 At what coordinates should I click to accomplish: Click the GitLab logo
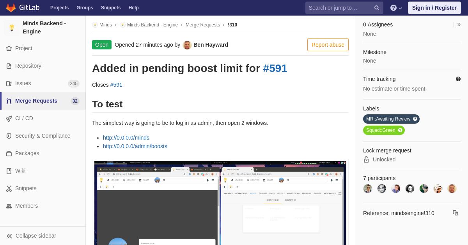pyautogui.click(x=23, y=8)
